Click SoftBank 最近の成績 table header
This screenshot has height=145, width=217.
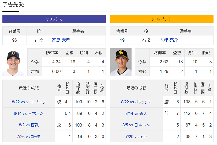[x=136, y=88]
